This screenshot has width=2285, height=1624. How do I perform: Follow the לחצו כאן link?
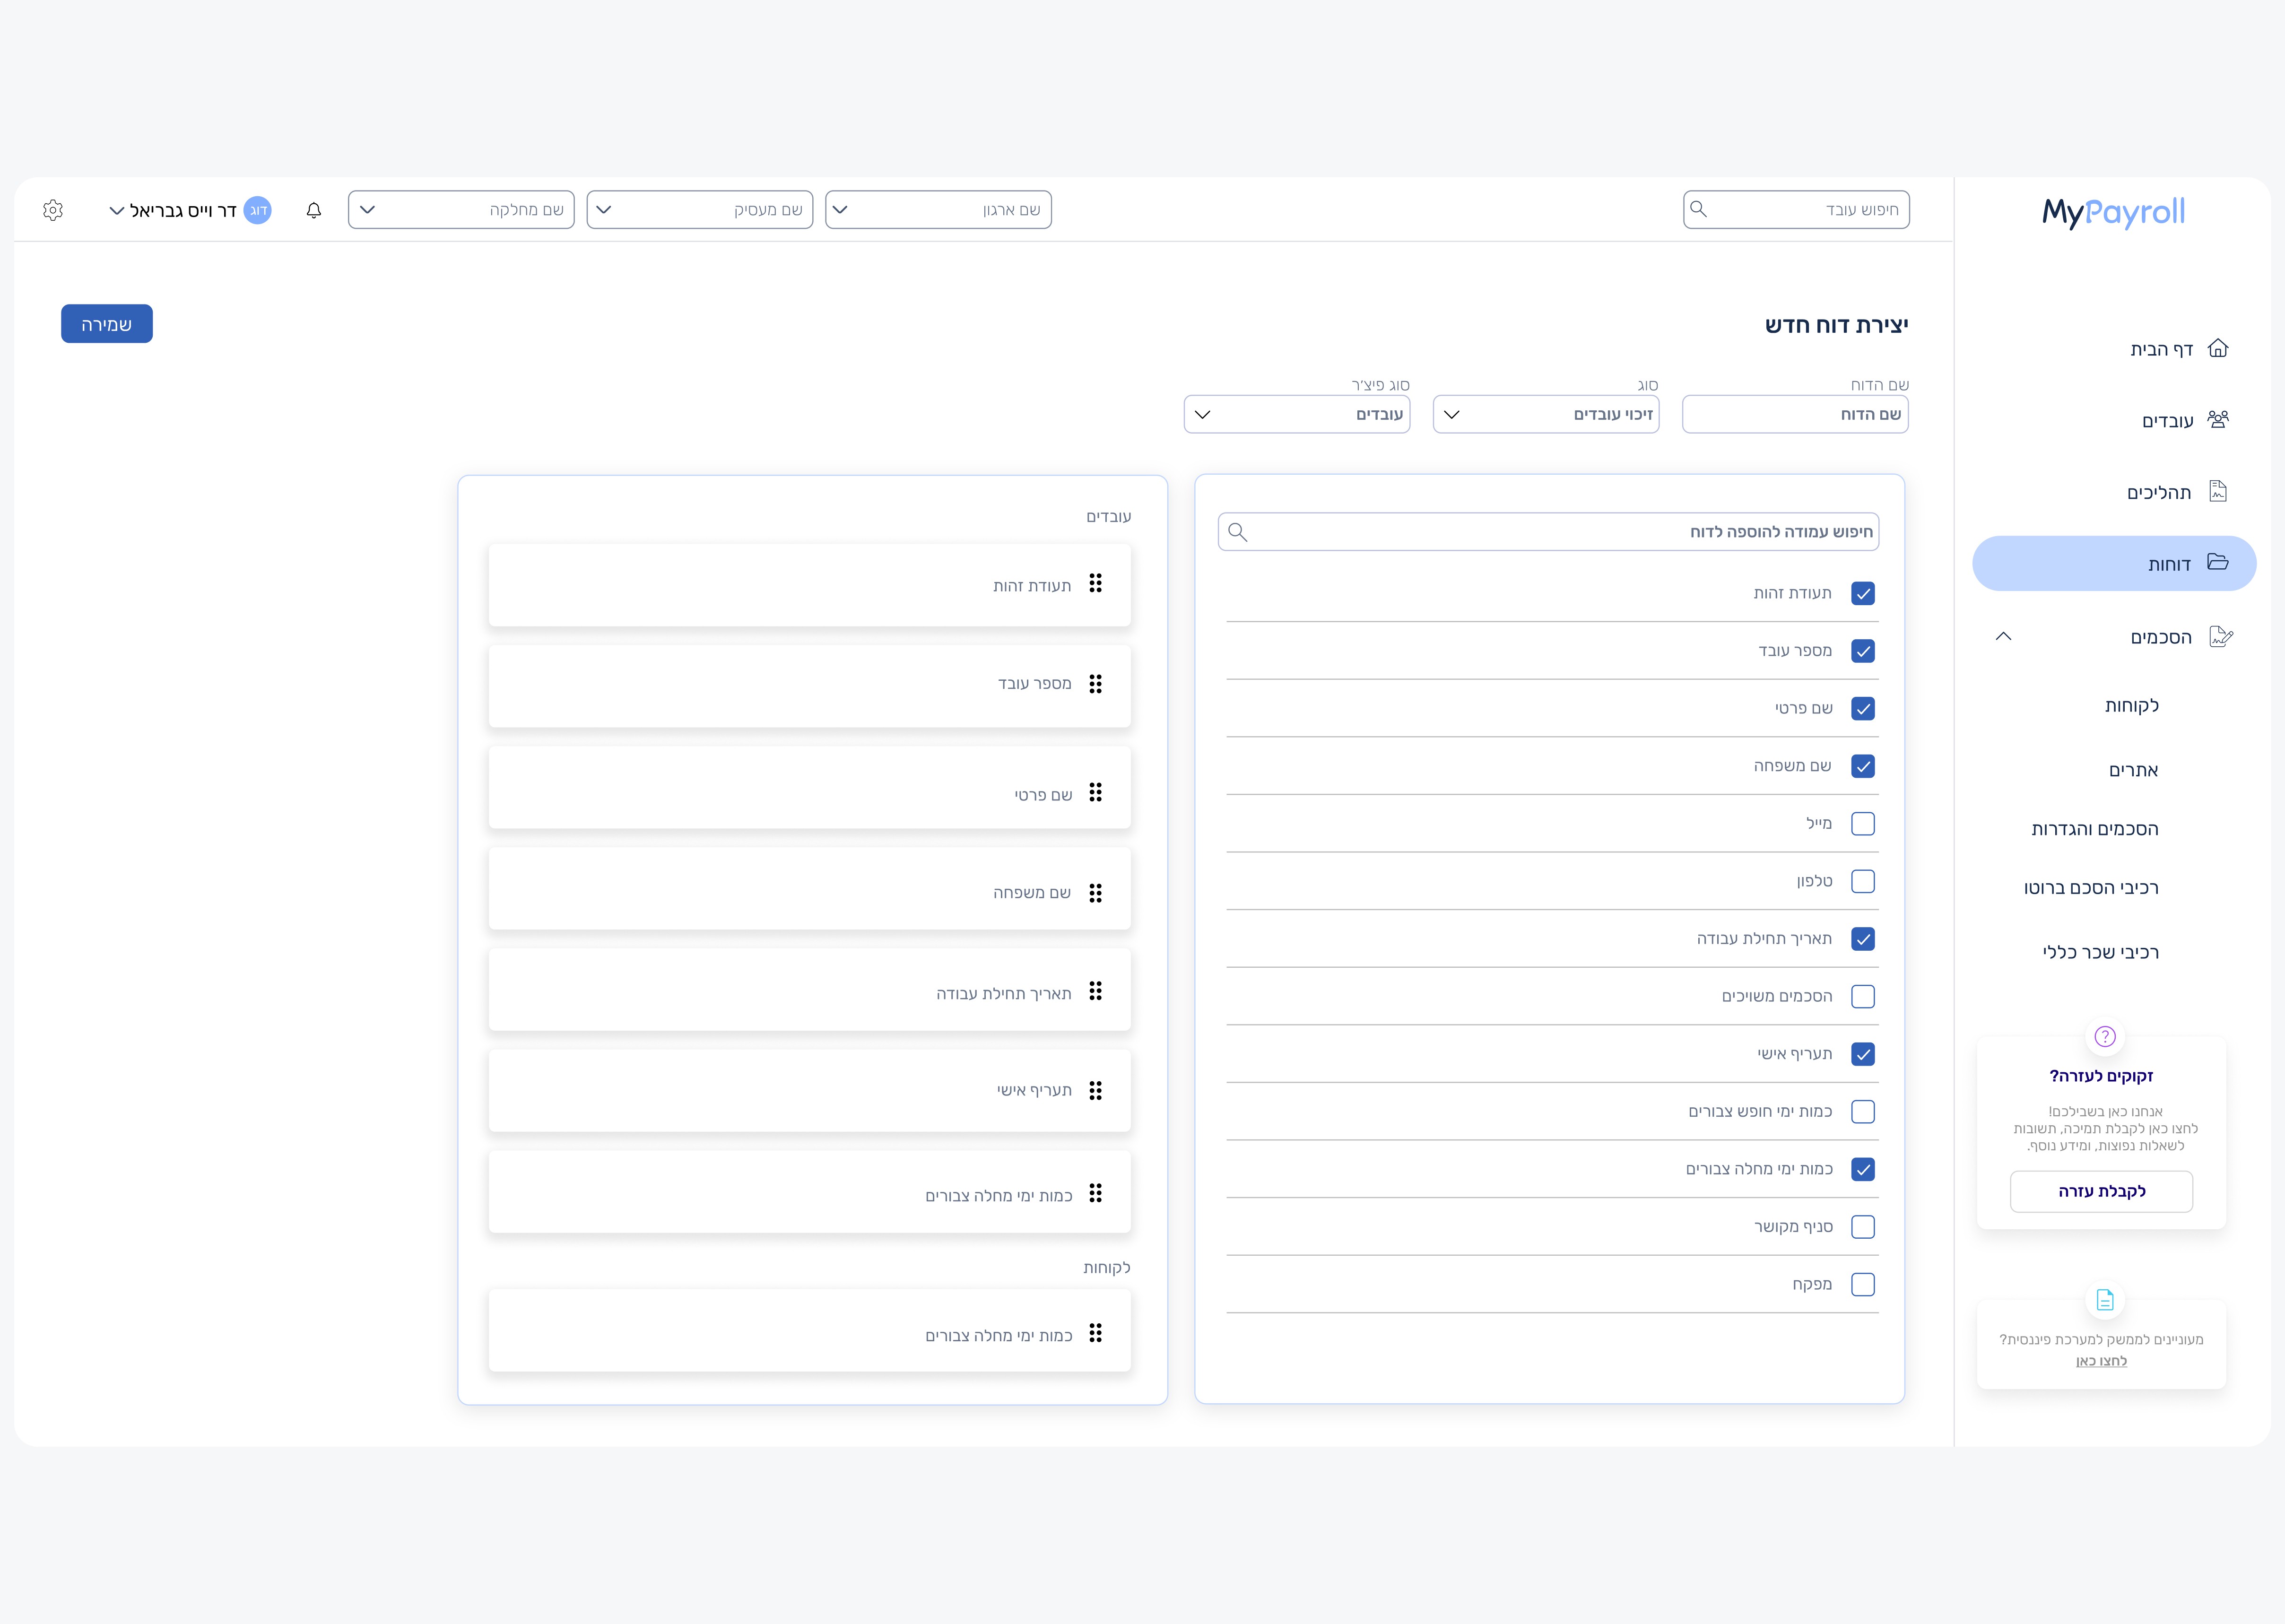coord(2101,1361)
